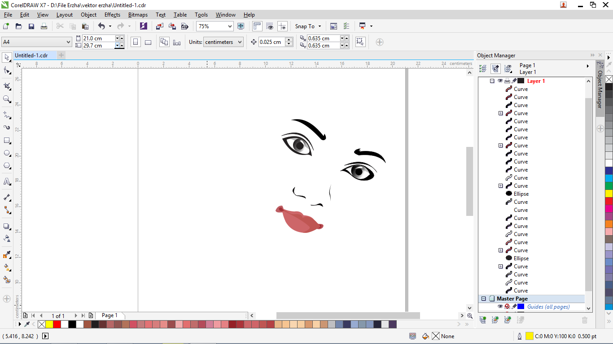
Task: Pick the Text tool
Action: (7, 182)
